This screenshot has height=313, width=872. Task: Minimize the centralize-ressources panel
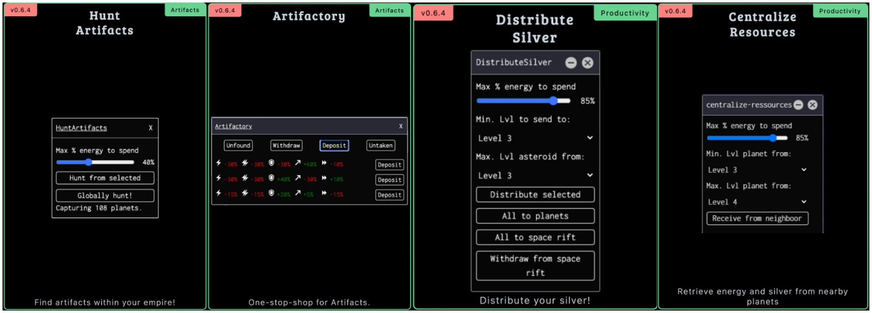pos(798,105)
